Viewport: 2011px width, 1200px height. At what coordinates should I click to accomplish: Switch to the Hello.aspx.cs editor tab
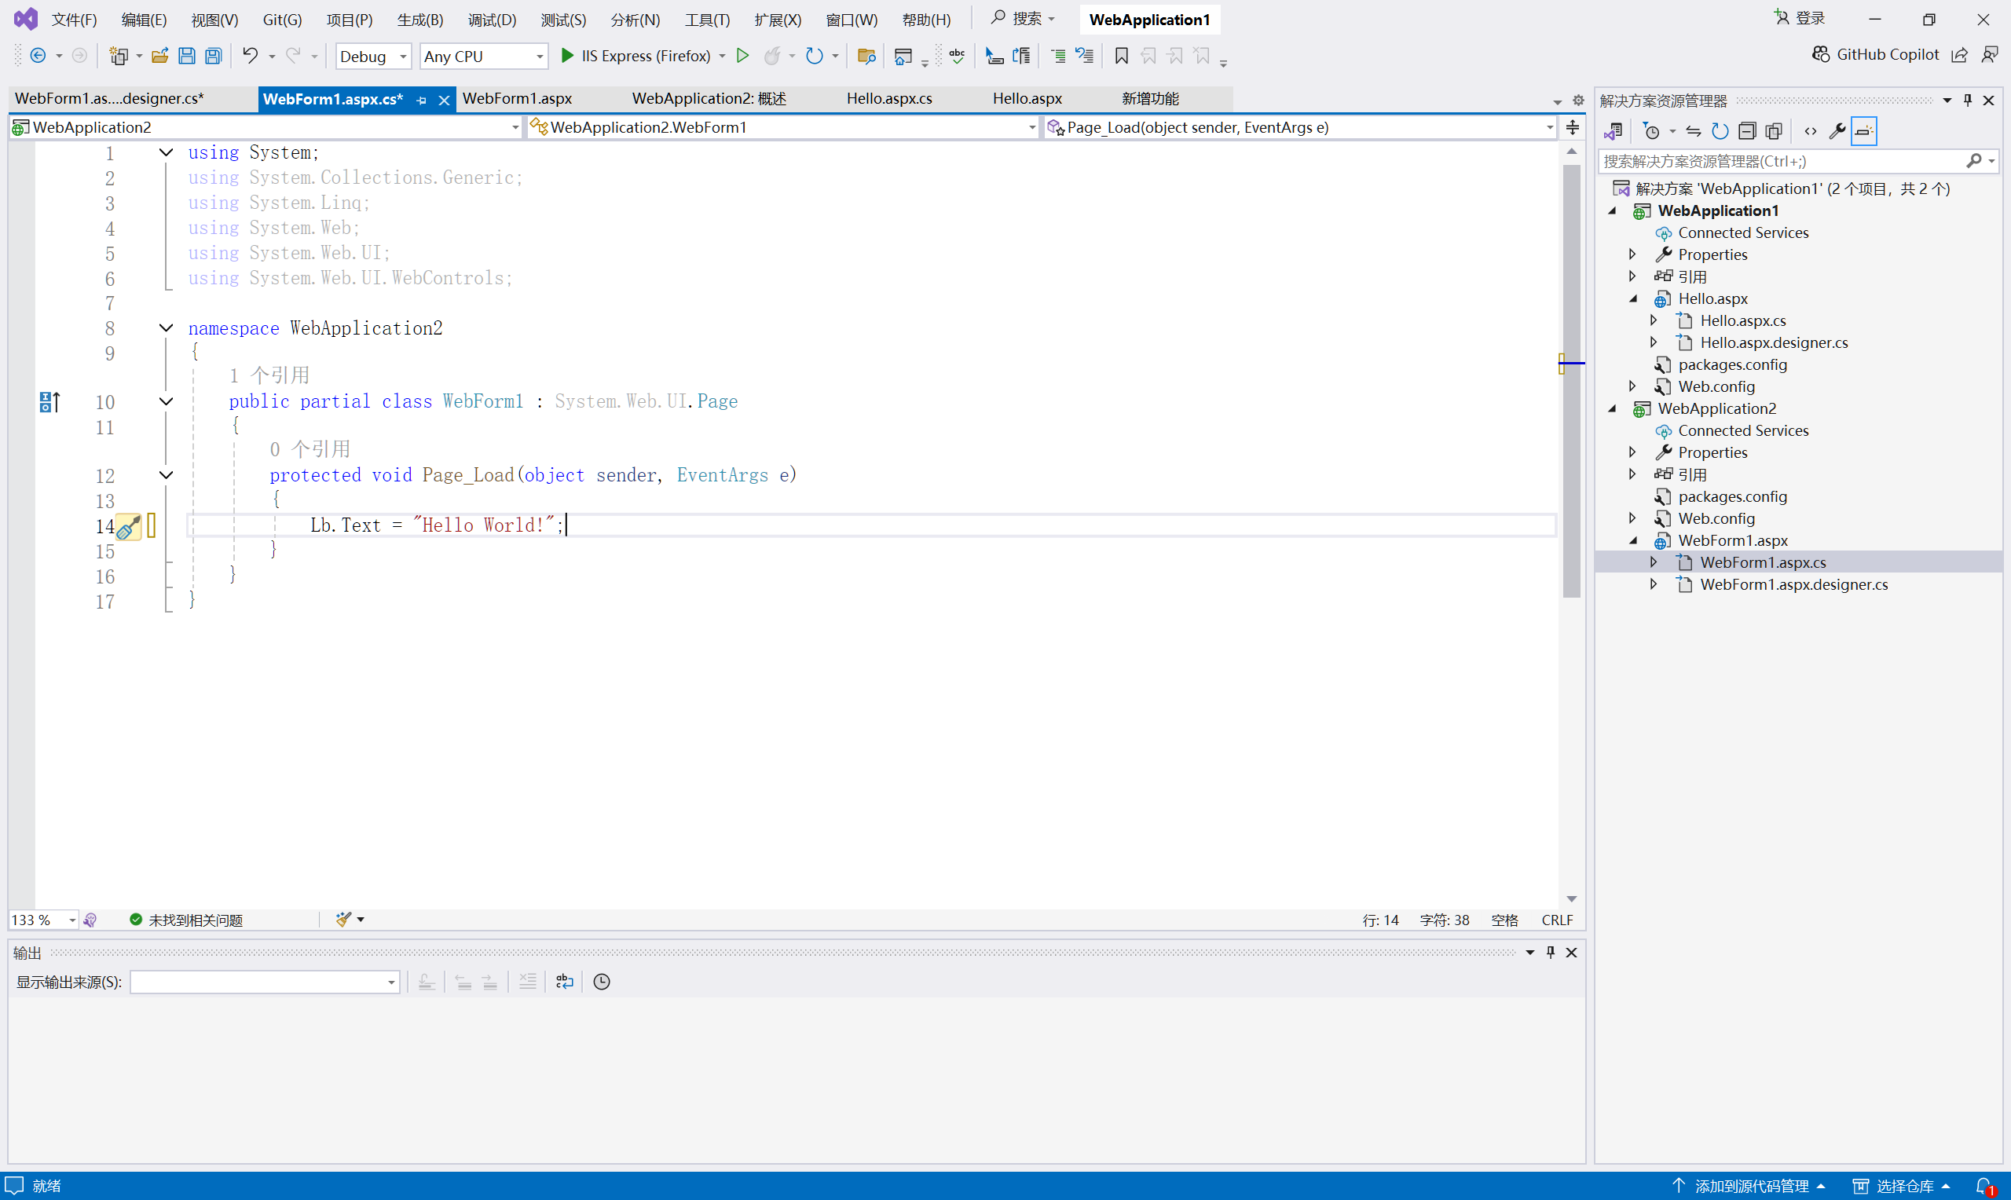pos(888,99)
